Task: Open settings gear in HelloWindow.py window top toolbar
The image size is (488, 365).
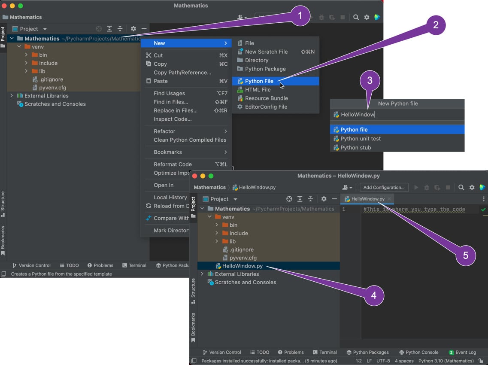Action: [472, 187]
